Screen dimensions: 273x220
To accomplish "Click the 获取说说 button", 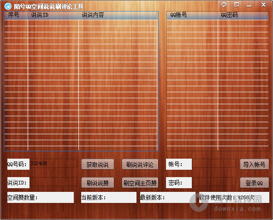I will [x=97, y=164].
